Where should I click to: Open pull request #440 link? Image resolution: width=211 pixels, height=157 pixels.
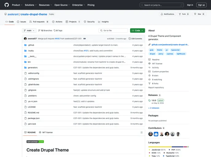[57, 39]
